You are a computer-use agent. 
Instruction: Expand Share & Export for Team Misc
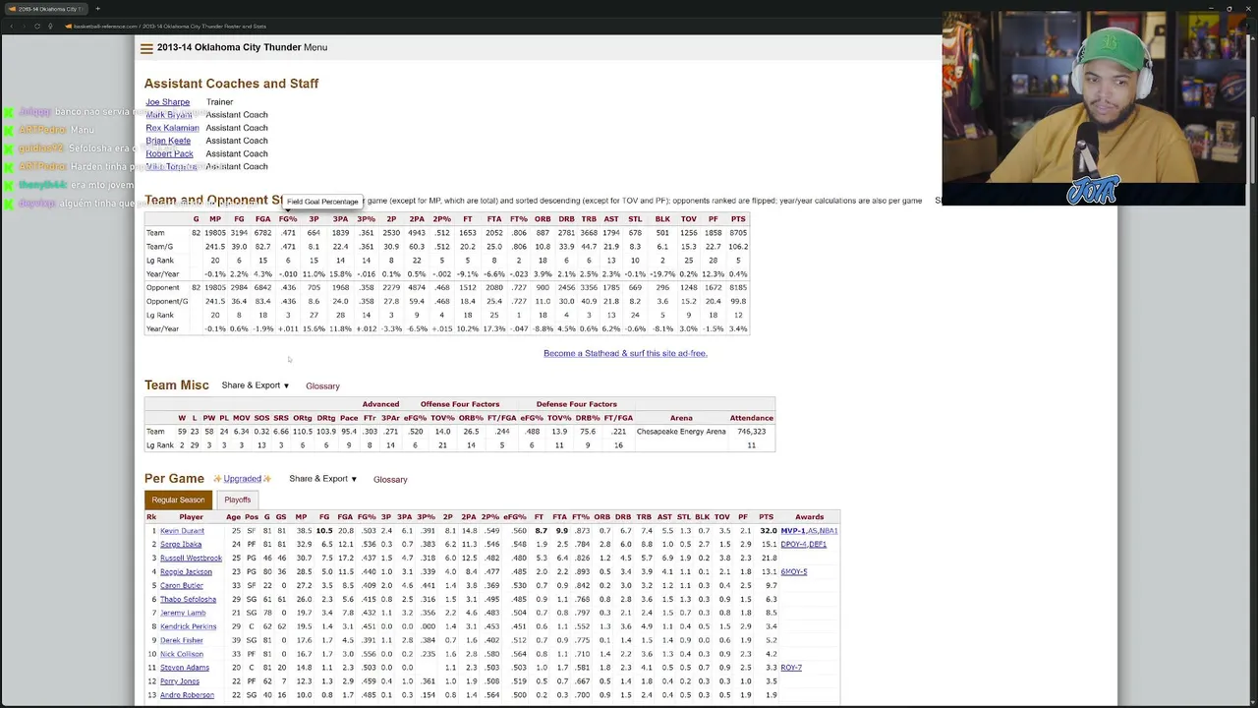(x=256, y=385)
